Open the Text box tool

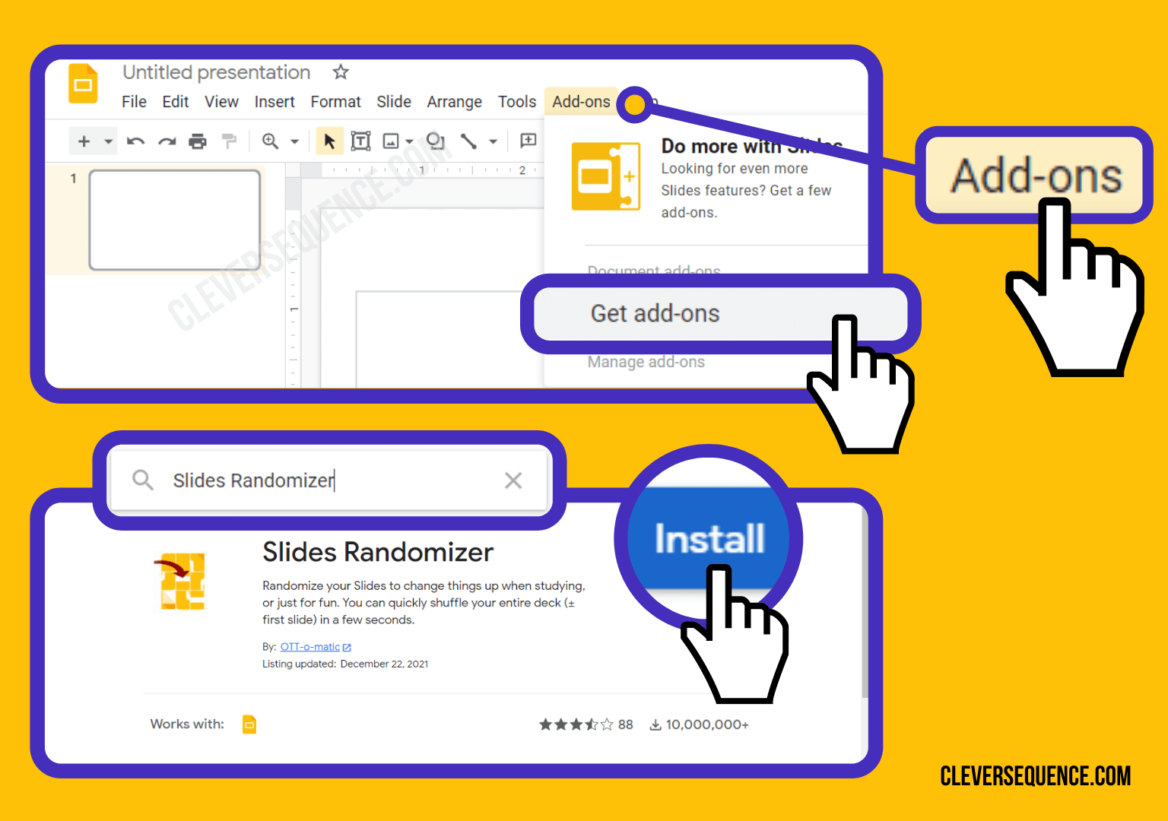pos(360,141)
